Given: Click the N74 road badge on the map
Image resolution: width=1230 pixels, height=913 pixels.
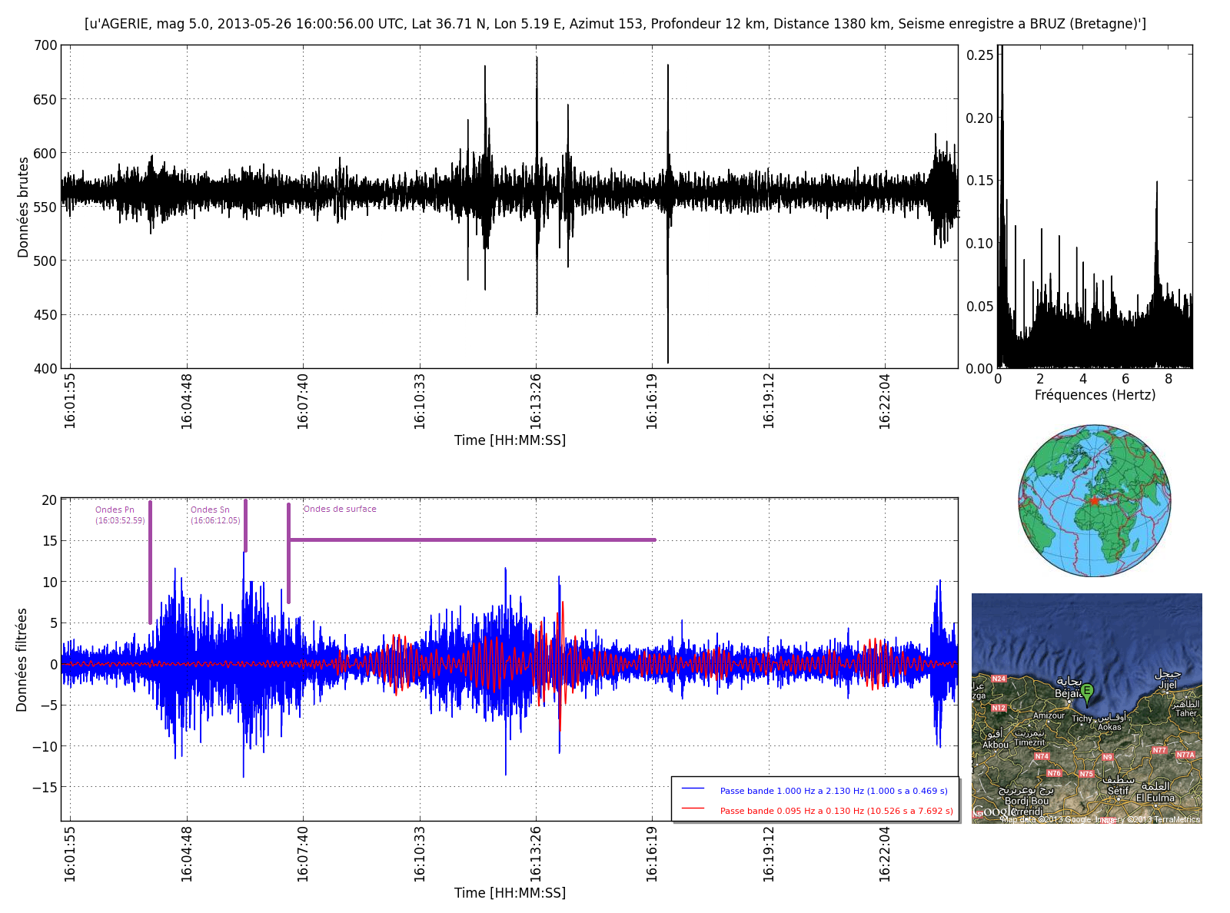Looking at the screenshot, I should pos(1042,756).
